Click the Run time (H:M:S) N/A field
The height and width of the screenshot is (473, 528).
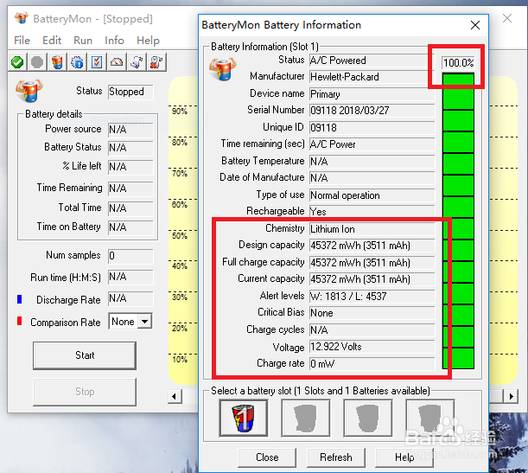point(130,278)
